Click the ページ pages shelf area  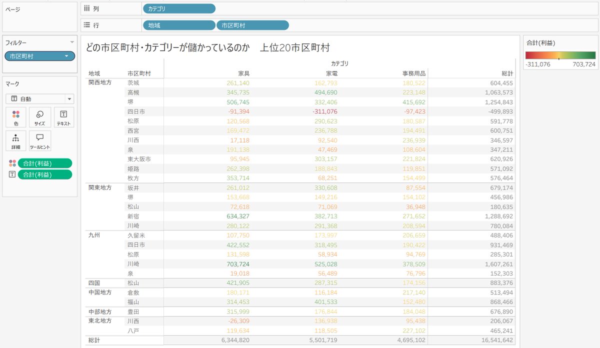click(x=40, y=17)
